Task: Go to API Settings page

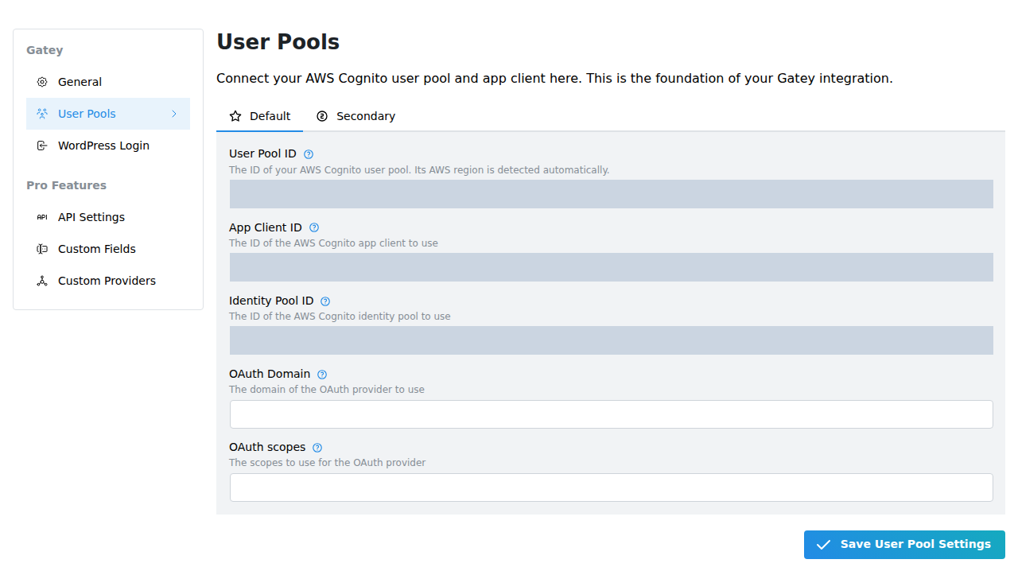Action: [x=108, y=217]
